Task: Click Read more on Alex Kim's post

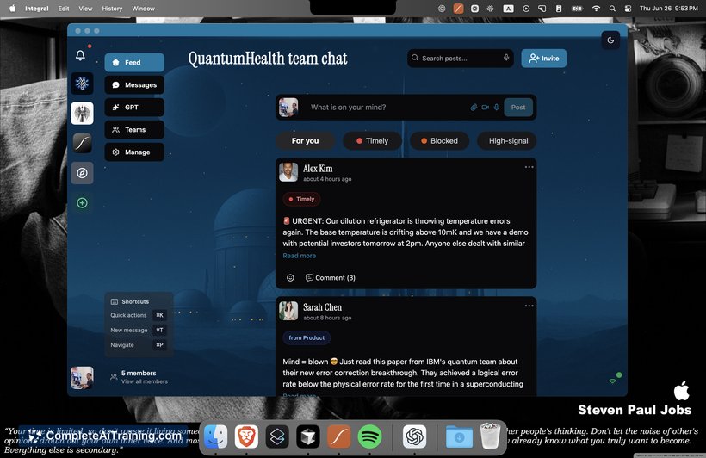Action: tap(300, 256)
